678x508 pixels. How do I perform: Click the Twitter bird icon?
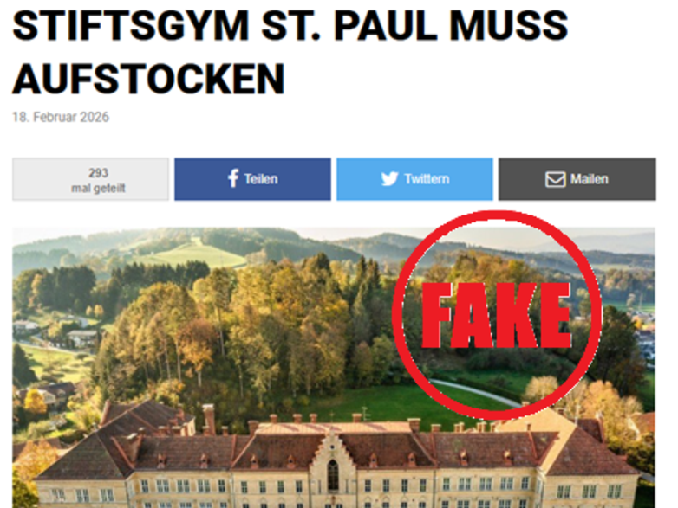point(389,178)
